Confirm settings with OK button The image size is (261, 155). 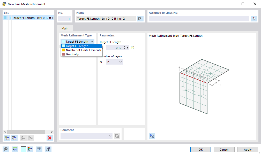click(200, 149)
